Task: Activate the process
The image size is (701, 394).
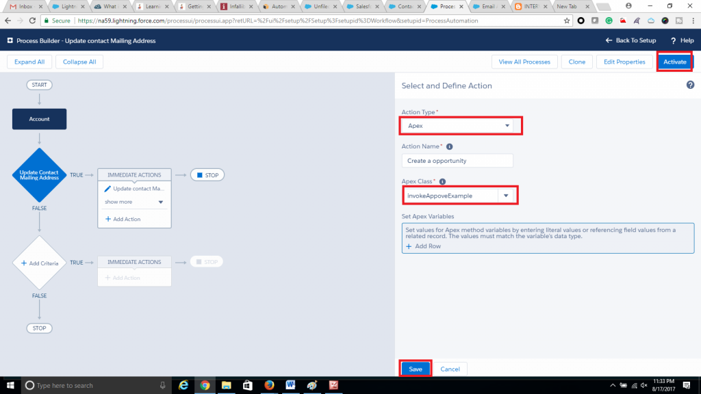Action: click(674, 62)
